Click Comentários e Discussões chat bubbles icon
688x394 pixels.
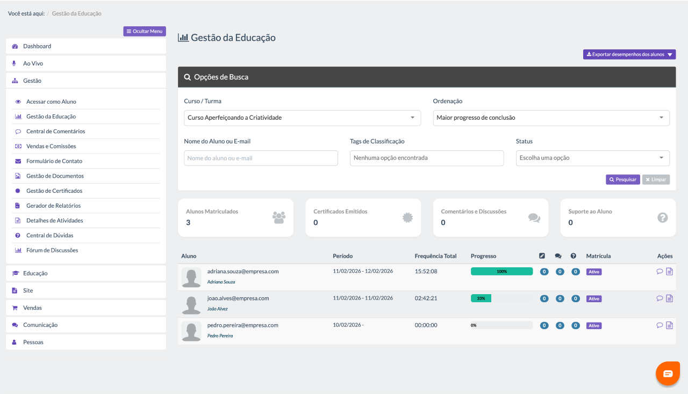tap(534, 217)
